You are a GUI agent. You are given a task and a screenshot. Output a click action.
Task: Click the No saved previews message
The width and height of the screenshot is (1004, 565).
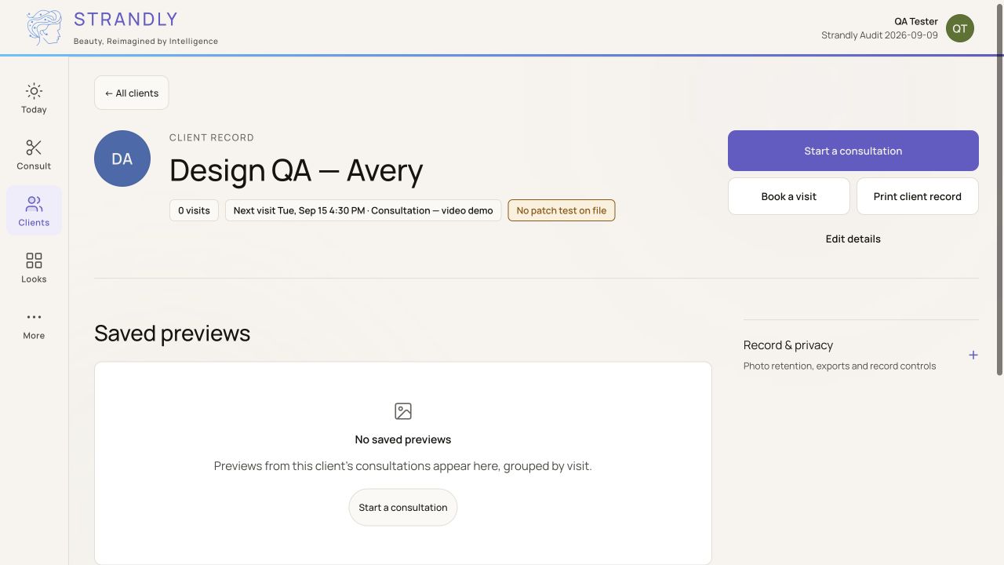(403, 439)
